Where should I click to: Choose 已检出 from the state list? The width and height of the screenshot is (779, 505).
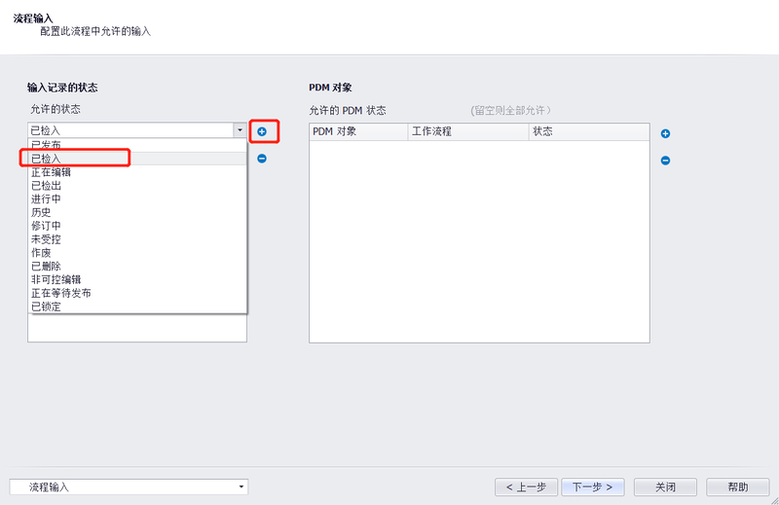(137, 185)
